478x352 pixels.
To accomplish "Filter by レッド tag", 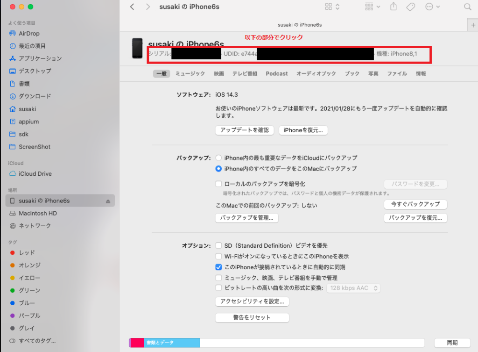I will [x=27, y=253].
